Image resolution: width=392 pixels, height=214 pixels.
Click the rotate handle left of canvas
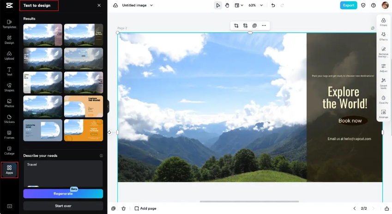point(109,132)
